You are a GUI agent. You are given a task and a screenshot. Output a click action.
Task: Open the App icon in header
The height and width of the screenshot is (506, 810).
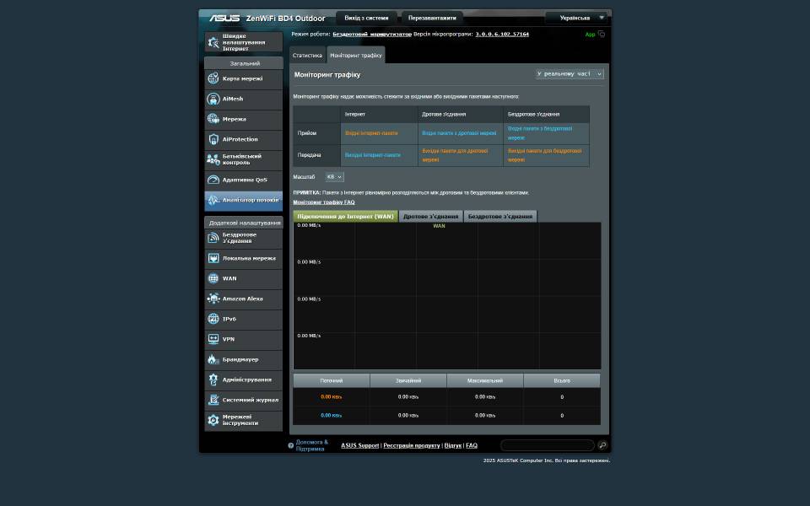point(601,35)
